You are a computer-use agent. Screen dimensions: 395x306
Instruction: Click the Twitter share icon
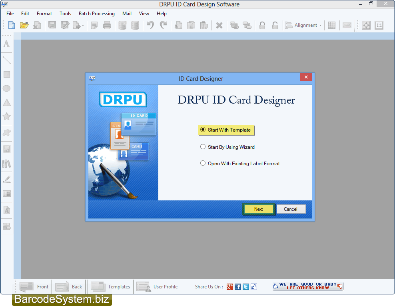(x=246, y=286)
